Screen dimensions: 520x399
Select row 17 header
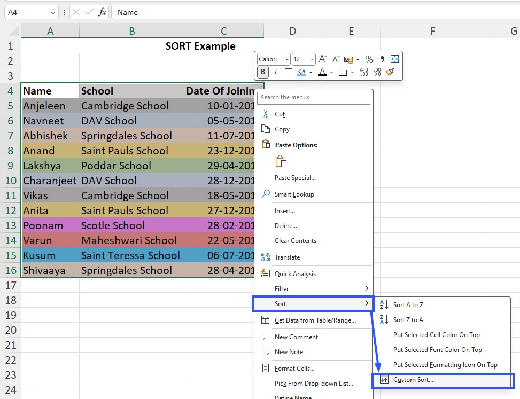[11, 285]
